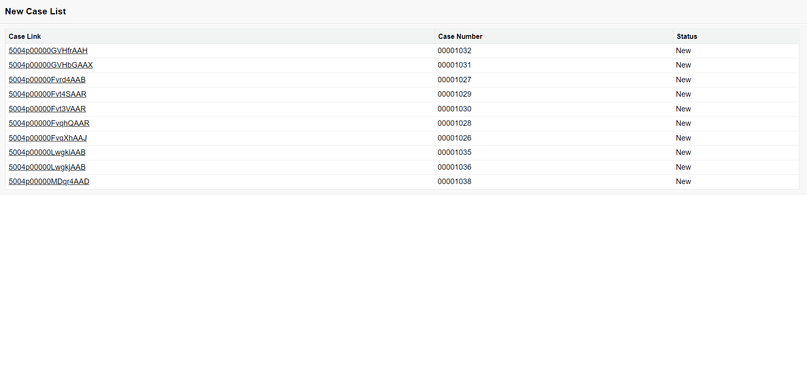
Task: Click the New status of case 00001038
Action: 683,182
